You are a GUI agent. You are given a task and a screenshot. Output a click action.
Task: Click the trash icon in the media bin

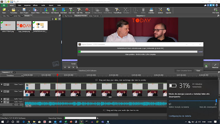pyautogui.click(x=53, y=19)
